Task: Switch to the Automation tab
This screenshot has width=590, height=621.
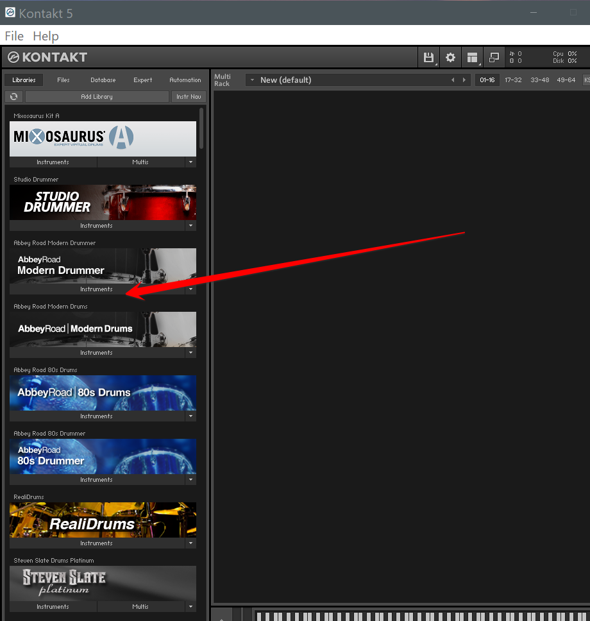Action: (x=185, y=80)
